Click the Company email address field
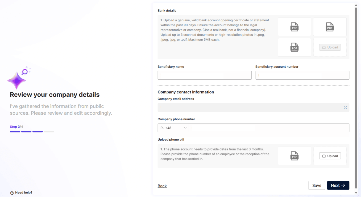This screenshot has width=361, height=197. (x=253, y=108)
